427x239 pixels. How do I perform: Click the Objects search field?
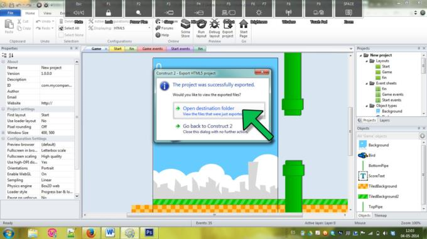388,136
